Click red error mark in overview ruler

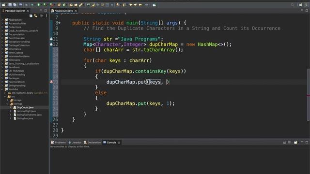(x=309, y=96)
